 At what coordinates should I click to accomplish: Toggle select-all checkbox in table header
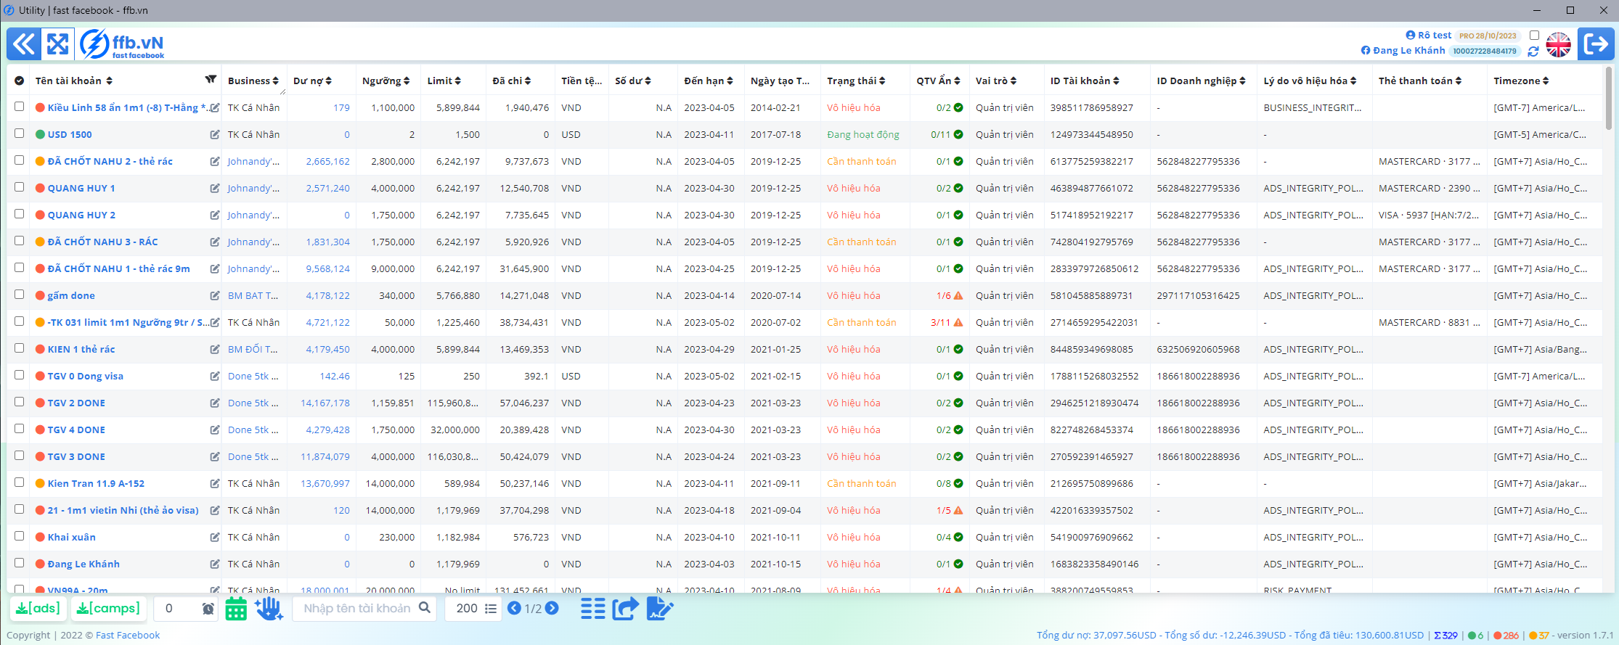point(20,81)
